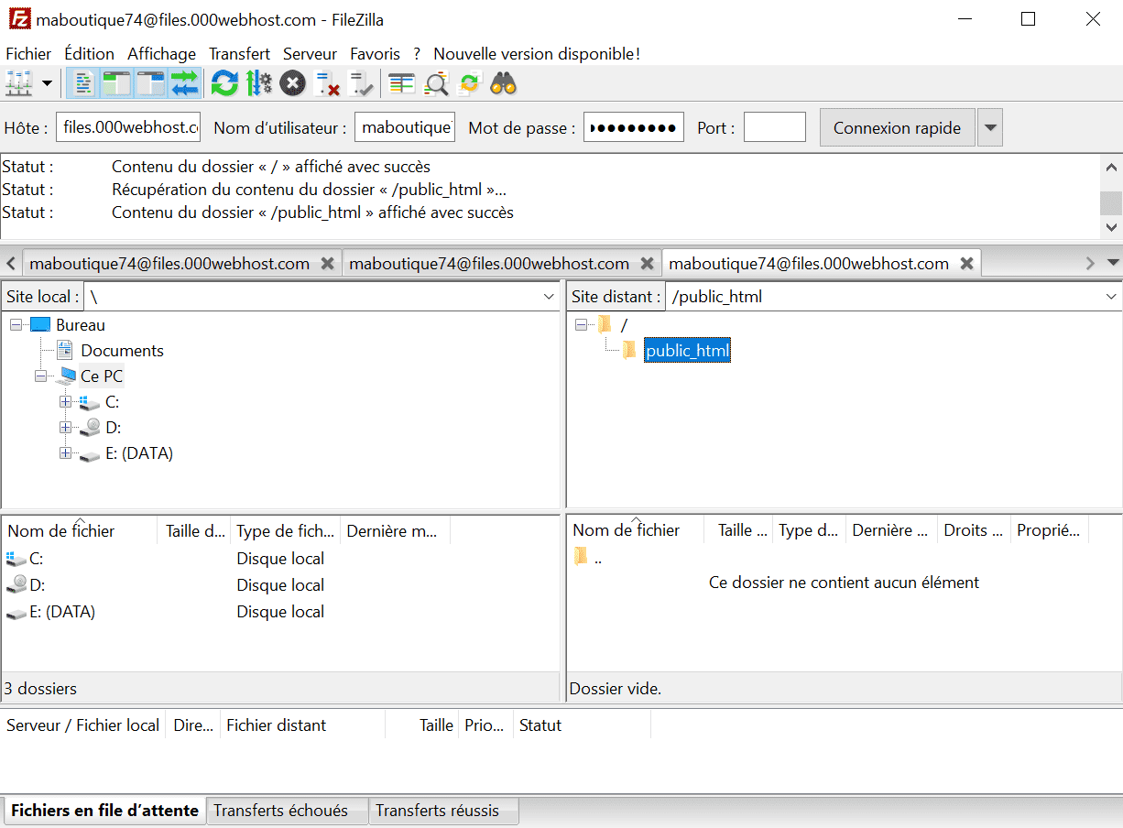Switch to Transferts échoués tab
1123x828 pixels.
(x=287, y=811)
